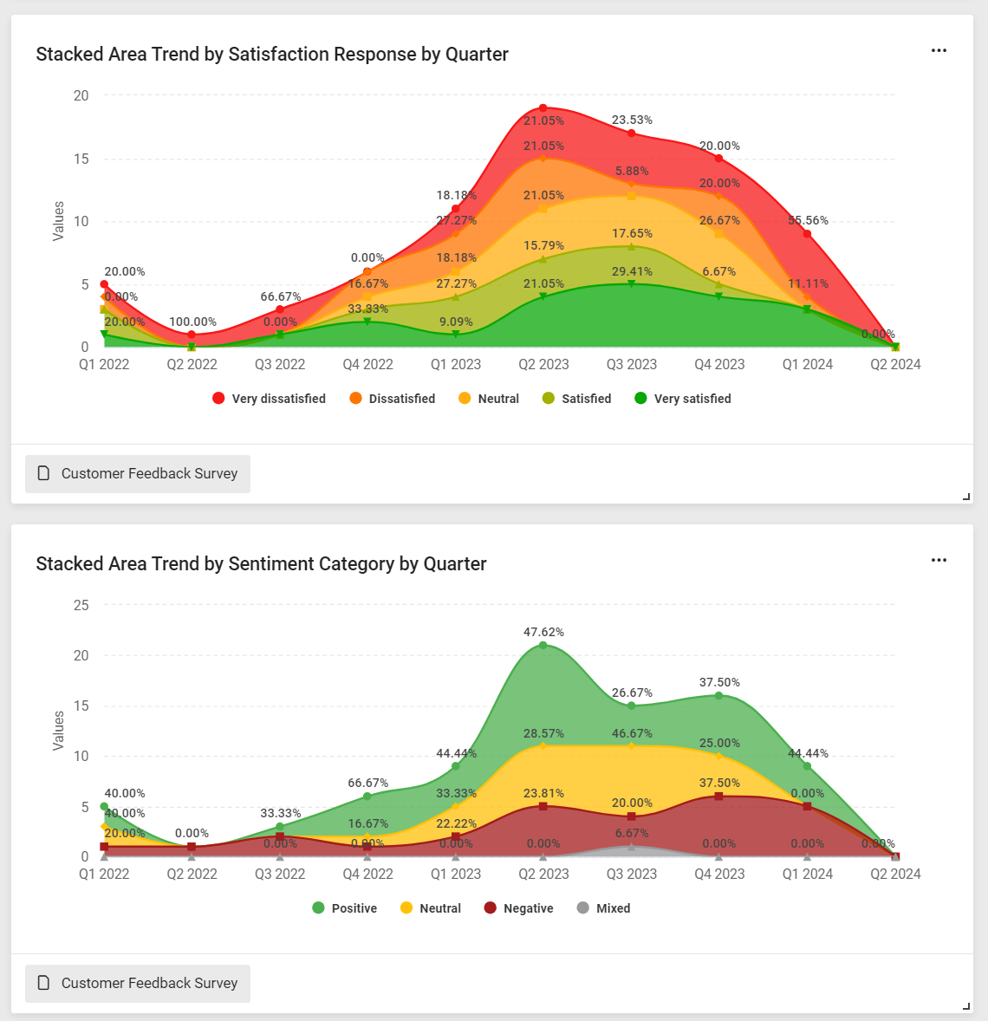
Task: Click the document icon on the upper Customer Feedback Survey chip
Action: point(42,473)
